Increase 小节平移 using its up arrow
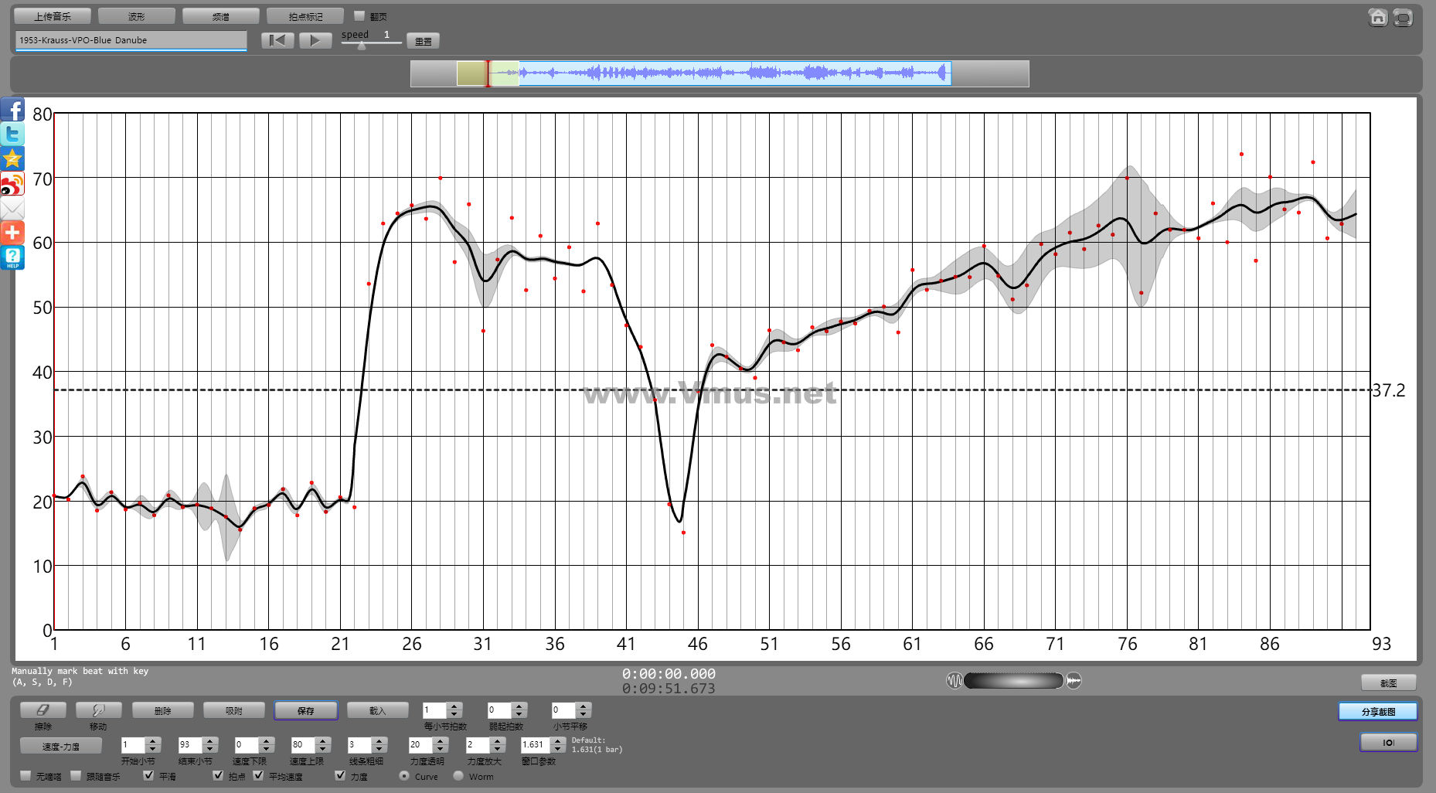1436x793 pixels. coord(584,706)
